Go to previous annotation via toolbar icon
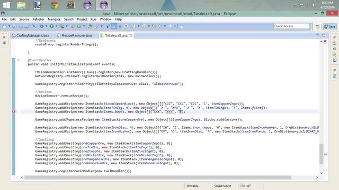The height and width of the screenshot is (190, 339). point(143,26)
